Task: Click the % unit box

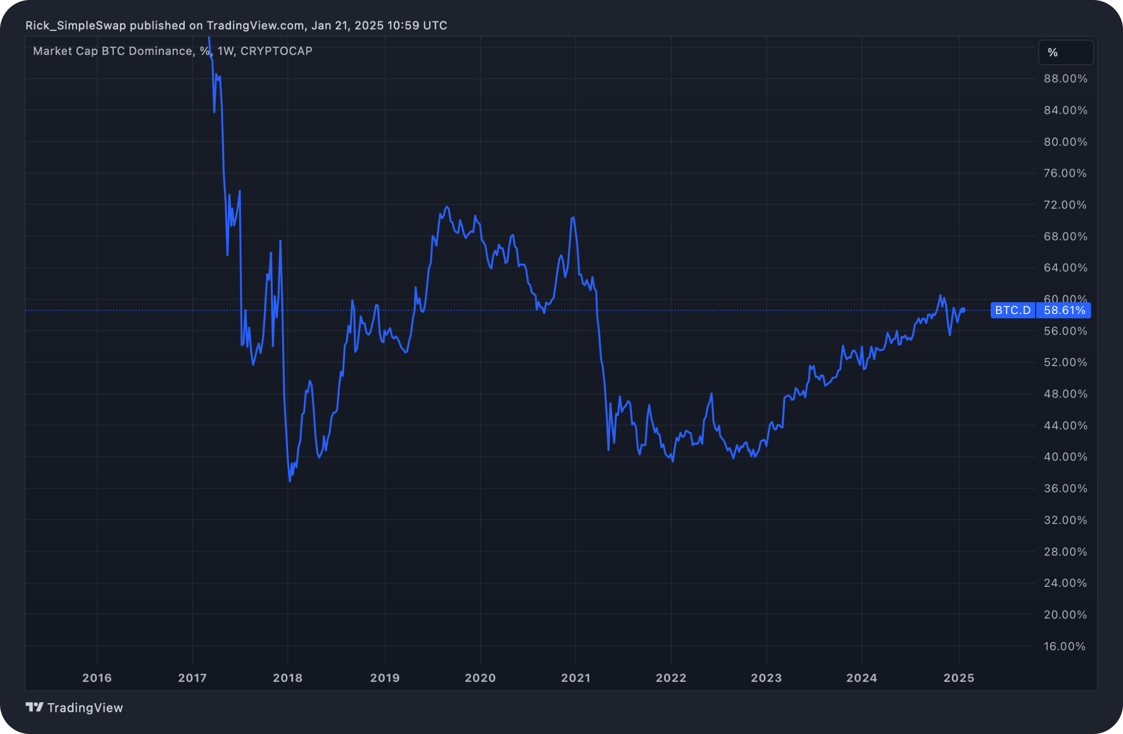Action: coord(1065,52)
